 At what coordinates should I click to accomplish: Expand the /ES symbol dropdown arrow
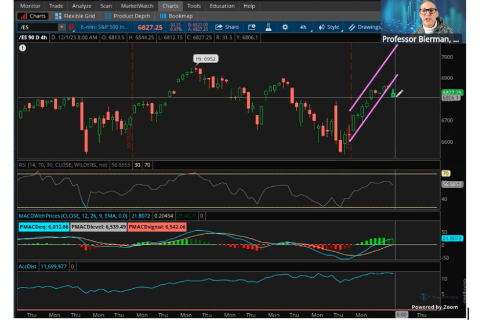click(x=61, y=27)
